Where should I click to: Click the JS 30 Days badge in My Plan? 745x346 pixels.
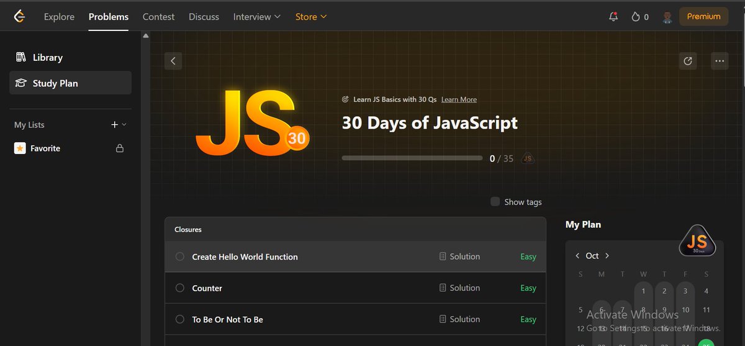point(698,240)
